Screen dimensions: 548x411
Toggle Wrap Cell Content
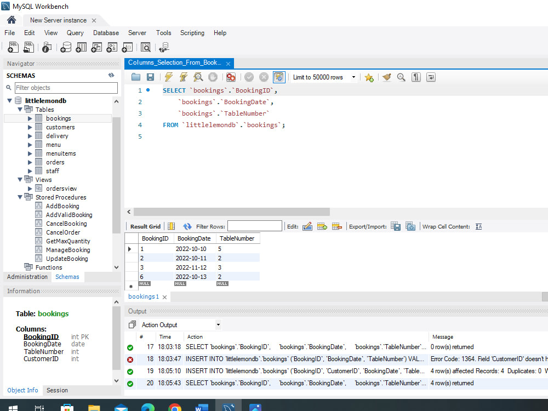pos(479,226)
